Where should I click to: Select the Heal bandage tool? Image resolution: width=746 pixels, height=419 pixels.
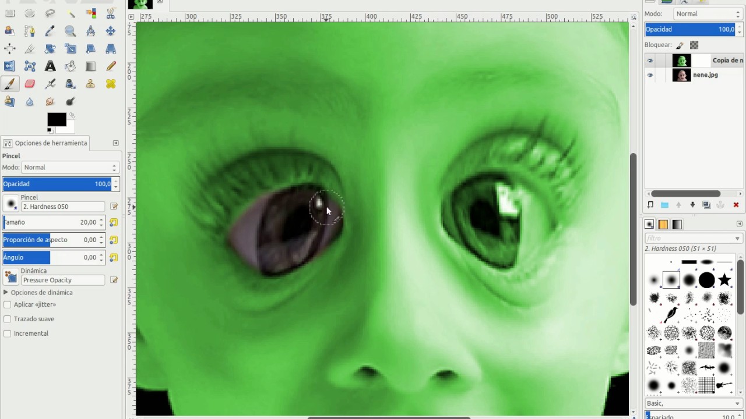tap(111, 84)
